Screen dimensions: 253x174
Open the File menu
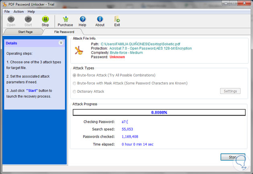point(7,12)
